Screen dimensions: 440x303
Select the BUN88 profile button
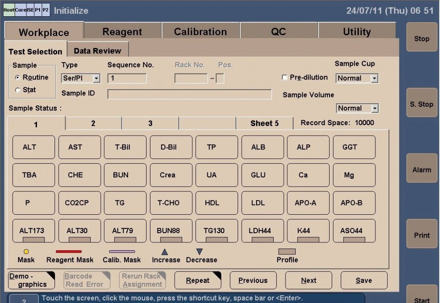pyautogui.click(x=171, y=231)
